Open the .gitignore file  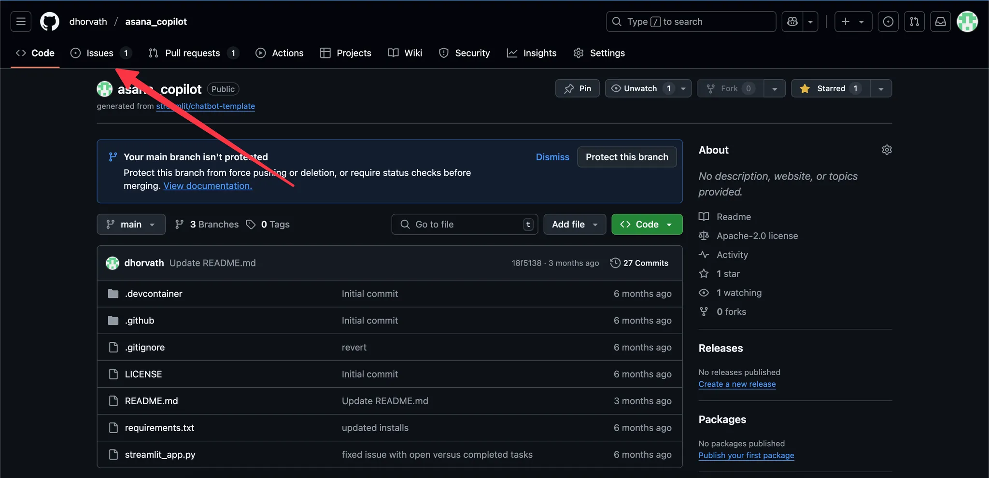pyautogui.click(x=145, y=347)
